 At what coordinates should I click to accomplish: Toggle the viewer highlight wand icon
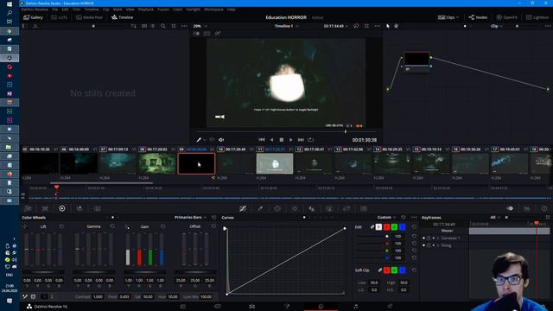click(x=218, y=34)
